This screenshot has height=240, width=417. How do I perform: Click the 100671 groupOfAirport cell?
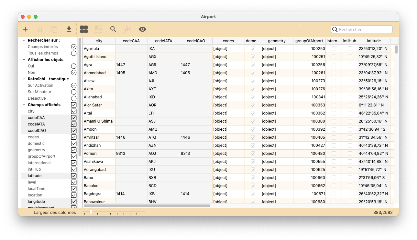[x=309, y=194]
